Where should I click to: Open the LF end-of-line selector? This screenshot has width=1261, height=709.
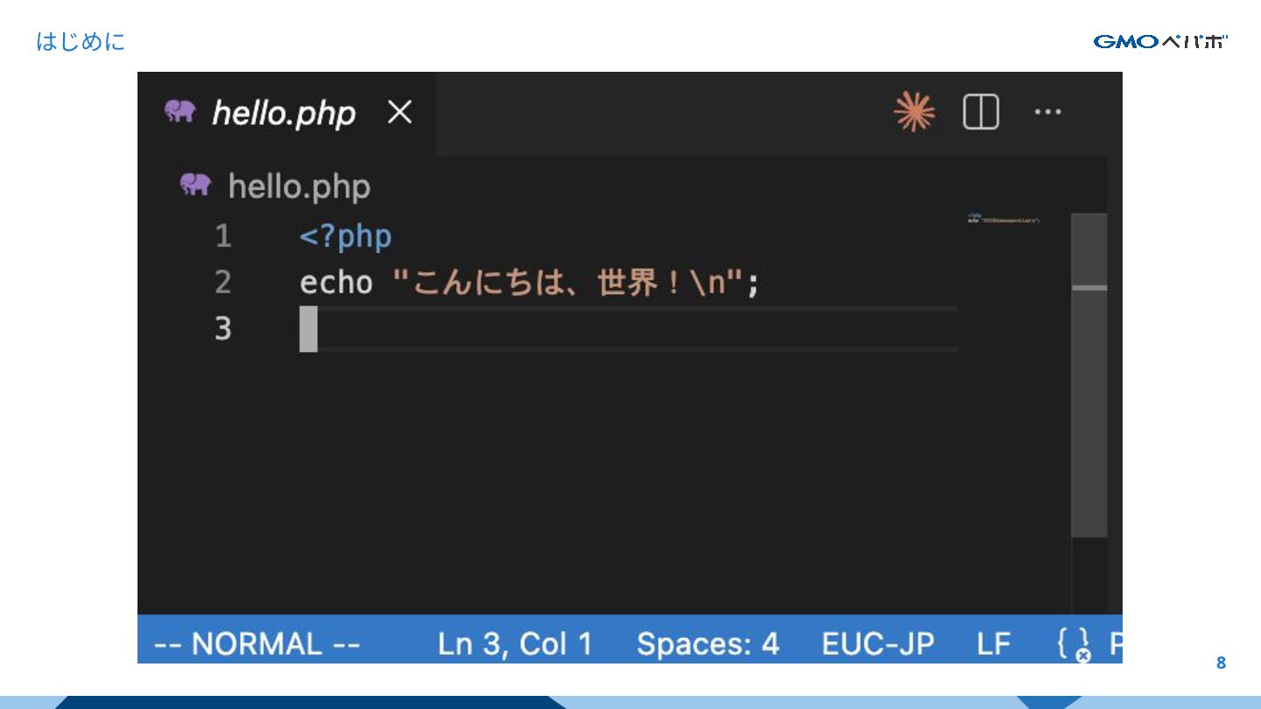click(x=993, y=644)
